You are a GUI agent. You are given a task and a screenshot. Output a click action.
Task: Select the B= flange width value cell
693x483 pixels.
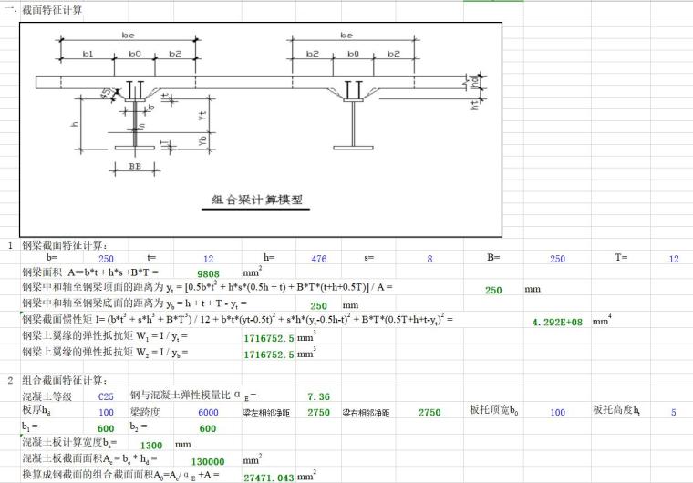coord(557,259)
